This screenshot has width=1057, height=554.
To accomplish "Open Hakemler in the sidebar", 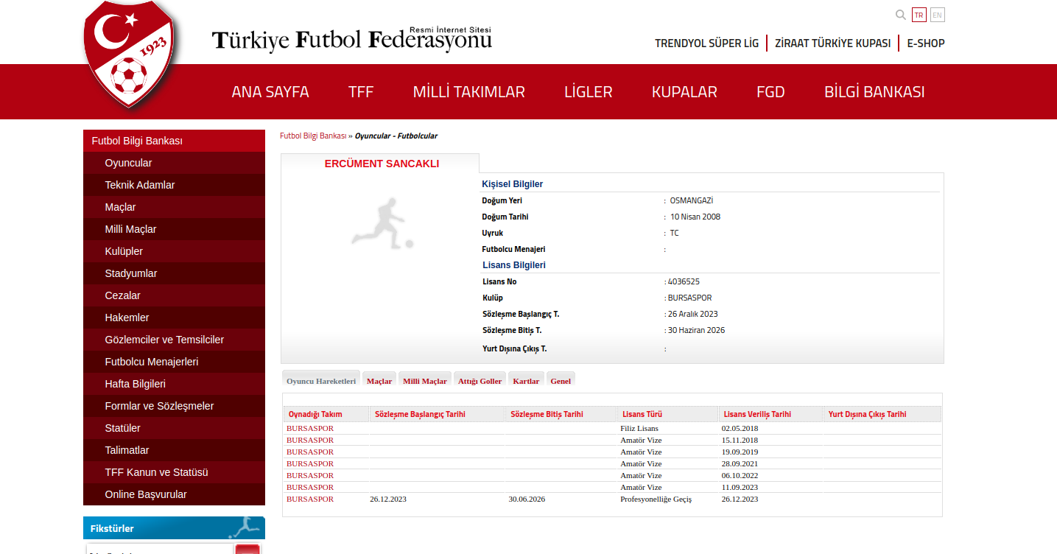I will click(x=127, y=318).
